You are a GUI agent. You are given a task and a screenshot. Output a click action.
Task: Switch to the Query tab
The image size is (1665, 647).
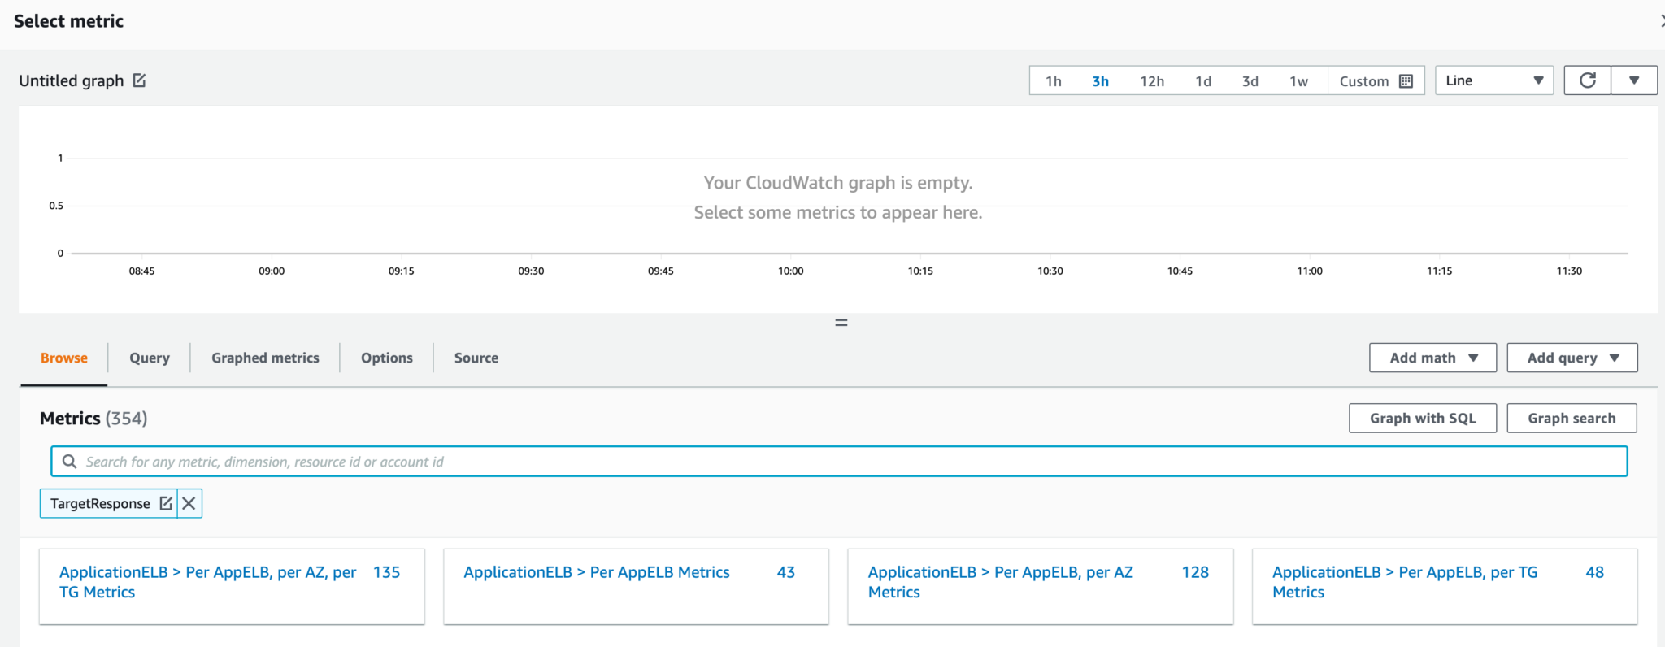[150, 358]
